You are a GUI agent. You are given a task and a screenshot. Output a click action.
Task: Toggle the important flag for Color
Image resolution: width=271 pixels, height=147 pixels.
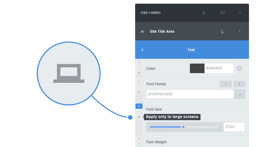point(139,67)
